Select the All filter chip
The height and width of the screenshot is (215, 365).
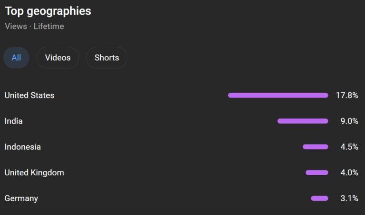point(16,57)
